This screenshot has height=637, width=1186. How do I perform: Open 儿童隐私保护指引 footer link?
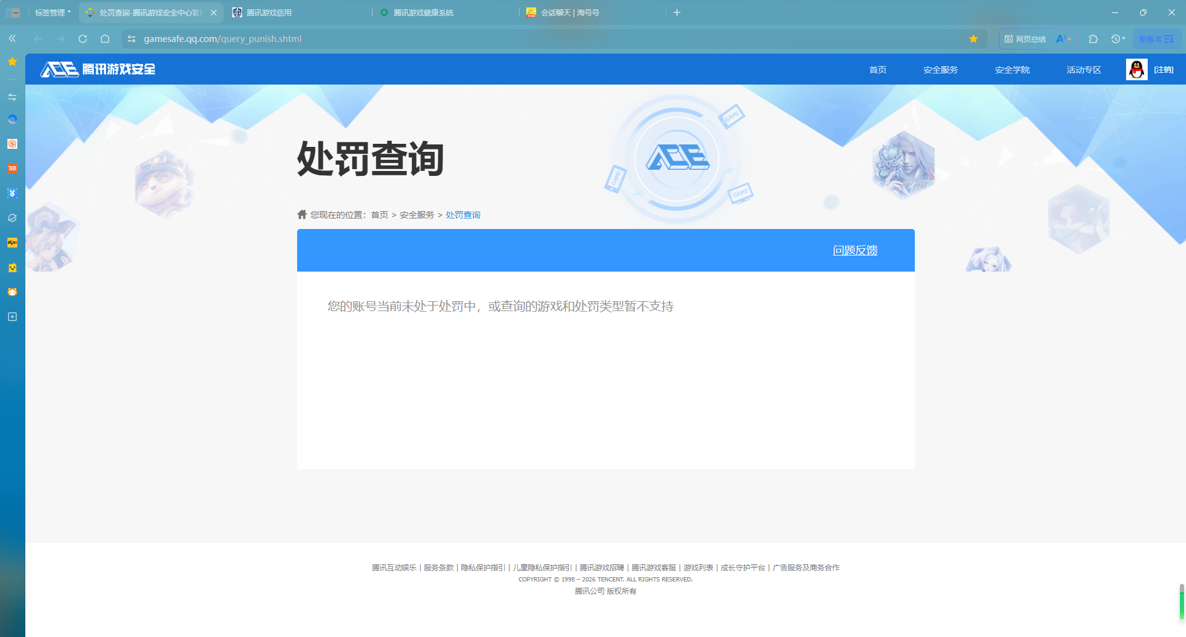542,567
